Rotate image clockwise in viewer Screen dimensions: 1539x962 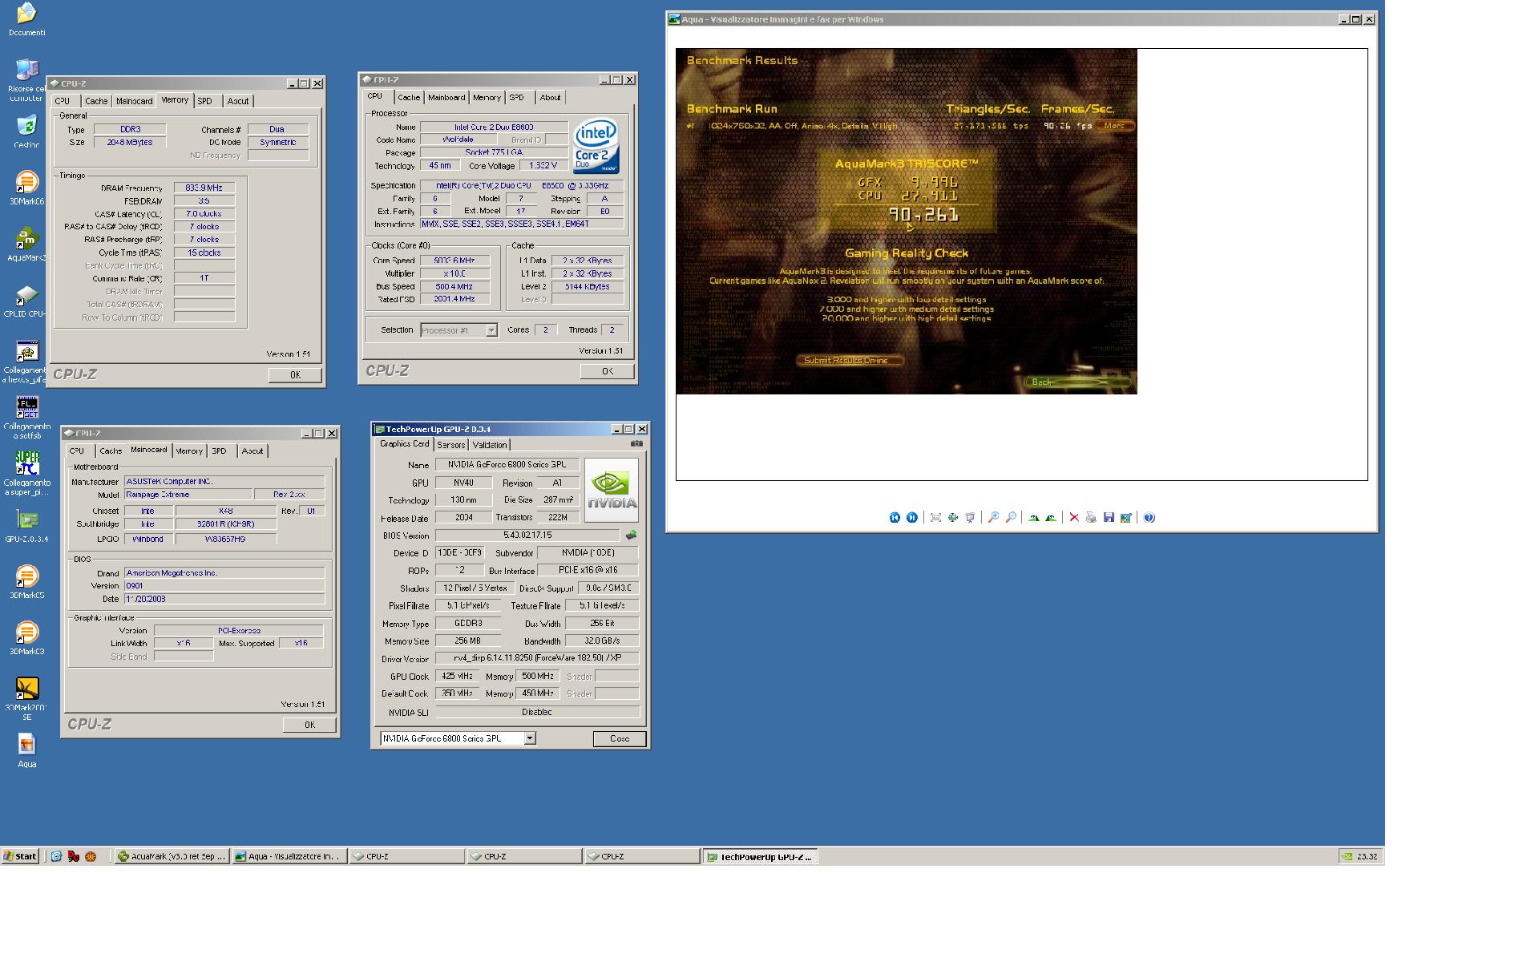1034,518
